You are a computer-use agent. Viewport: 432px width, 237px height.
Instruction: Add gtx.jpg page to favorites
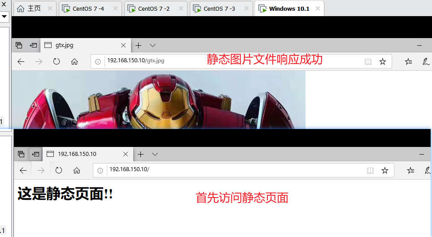382,62
